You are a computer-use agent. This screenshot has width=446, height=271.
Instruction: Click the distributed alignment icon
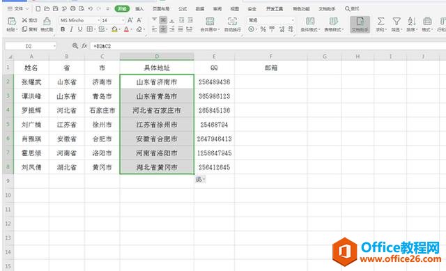(189, 29)
